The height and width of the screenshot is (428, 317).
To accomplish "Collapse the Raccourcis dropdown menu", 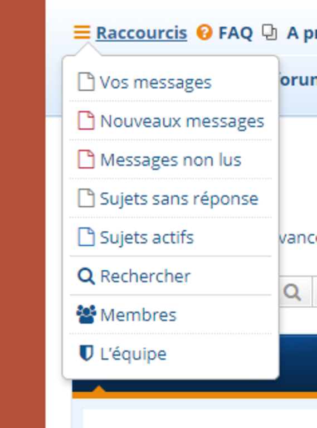I will pyautogui.click(x=142, y=33).
